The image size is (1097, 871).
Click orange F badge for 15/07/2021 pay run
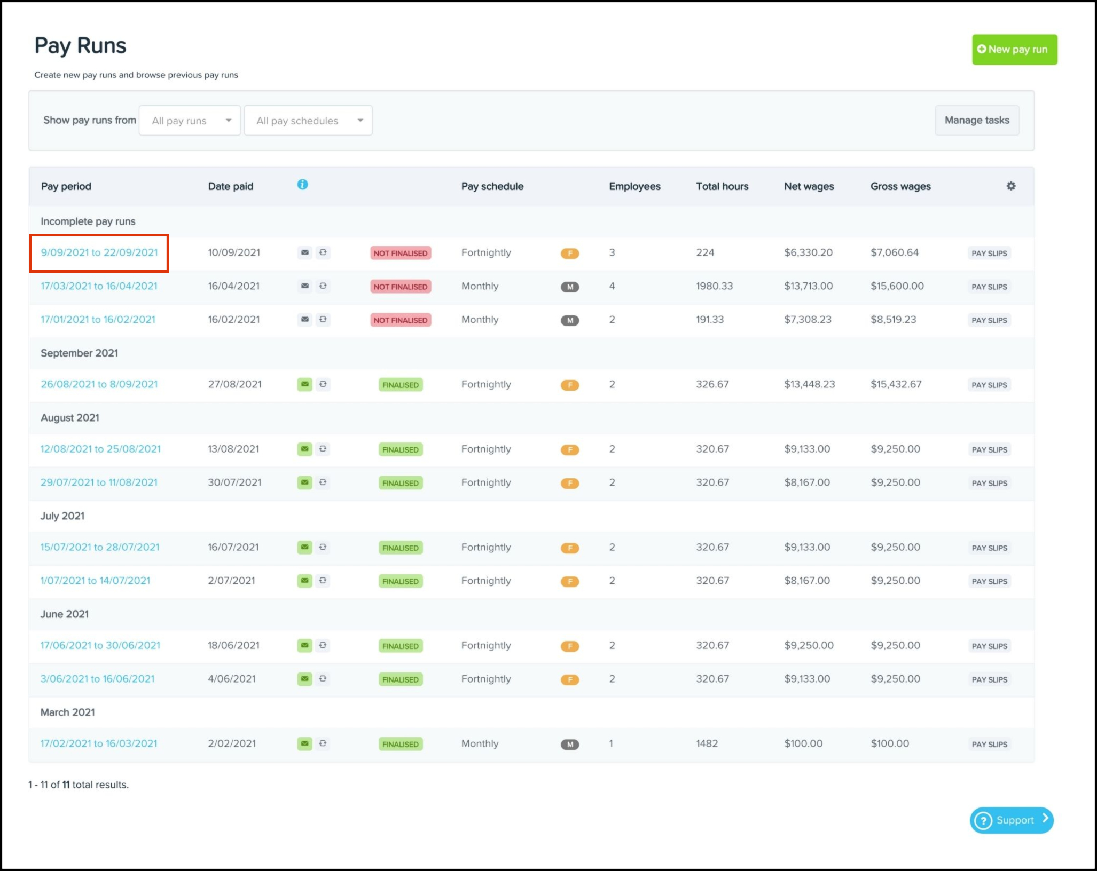click(x=569, y=548)
